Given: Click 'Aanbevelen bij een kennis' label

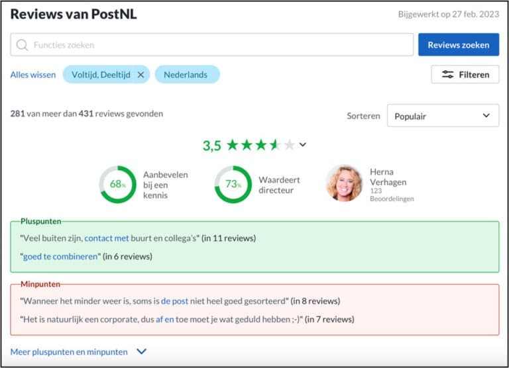Looking at the screenshot, I should (166, 185).
